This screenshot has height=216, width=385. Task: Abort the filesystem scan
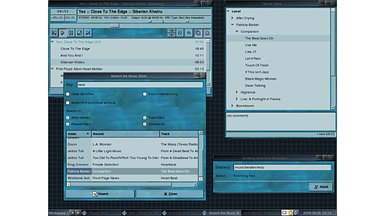(x=320, y=187)
